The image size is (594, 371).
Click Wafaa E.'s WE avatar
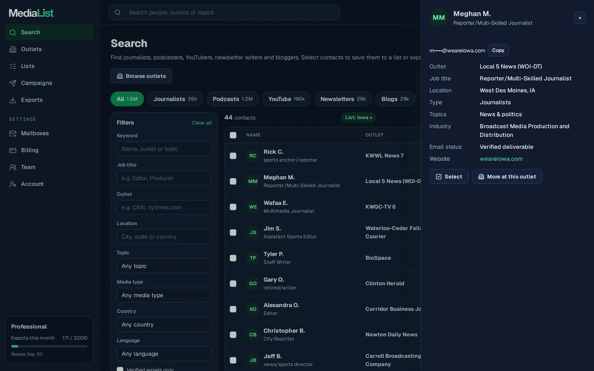click(253, 207)
